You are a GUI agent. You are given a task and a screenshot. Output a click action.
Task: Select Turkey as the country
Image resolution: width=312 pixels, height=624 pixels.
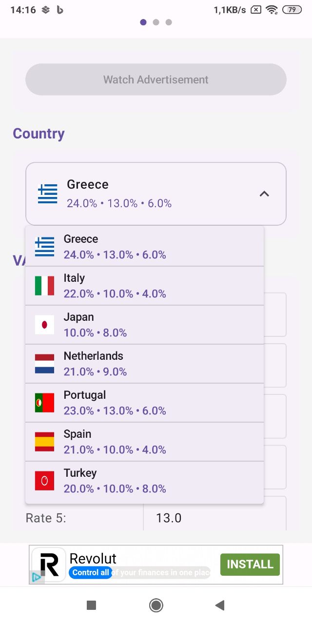coord(144,481)
